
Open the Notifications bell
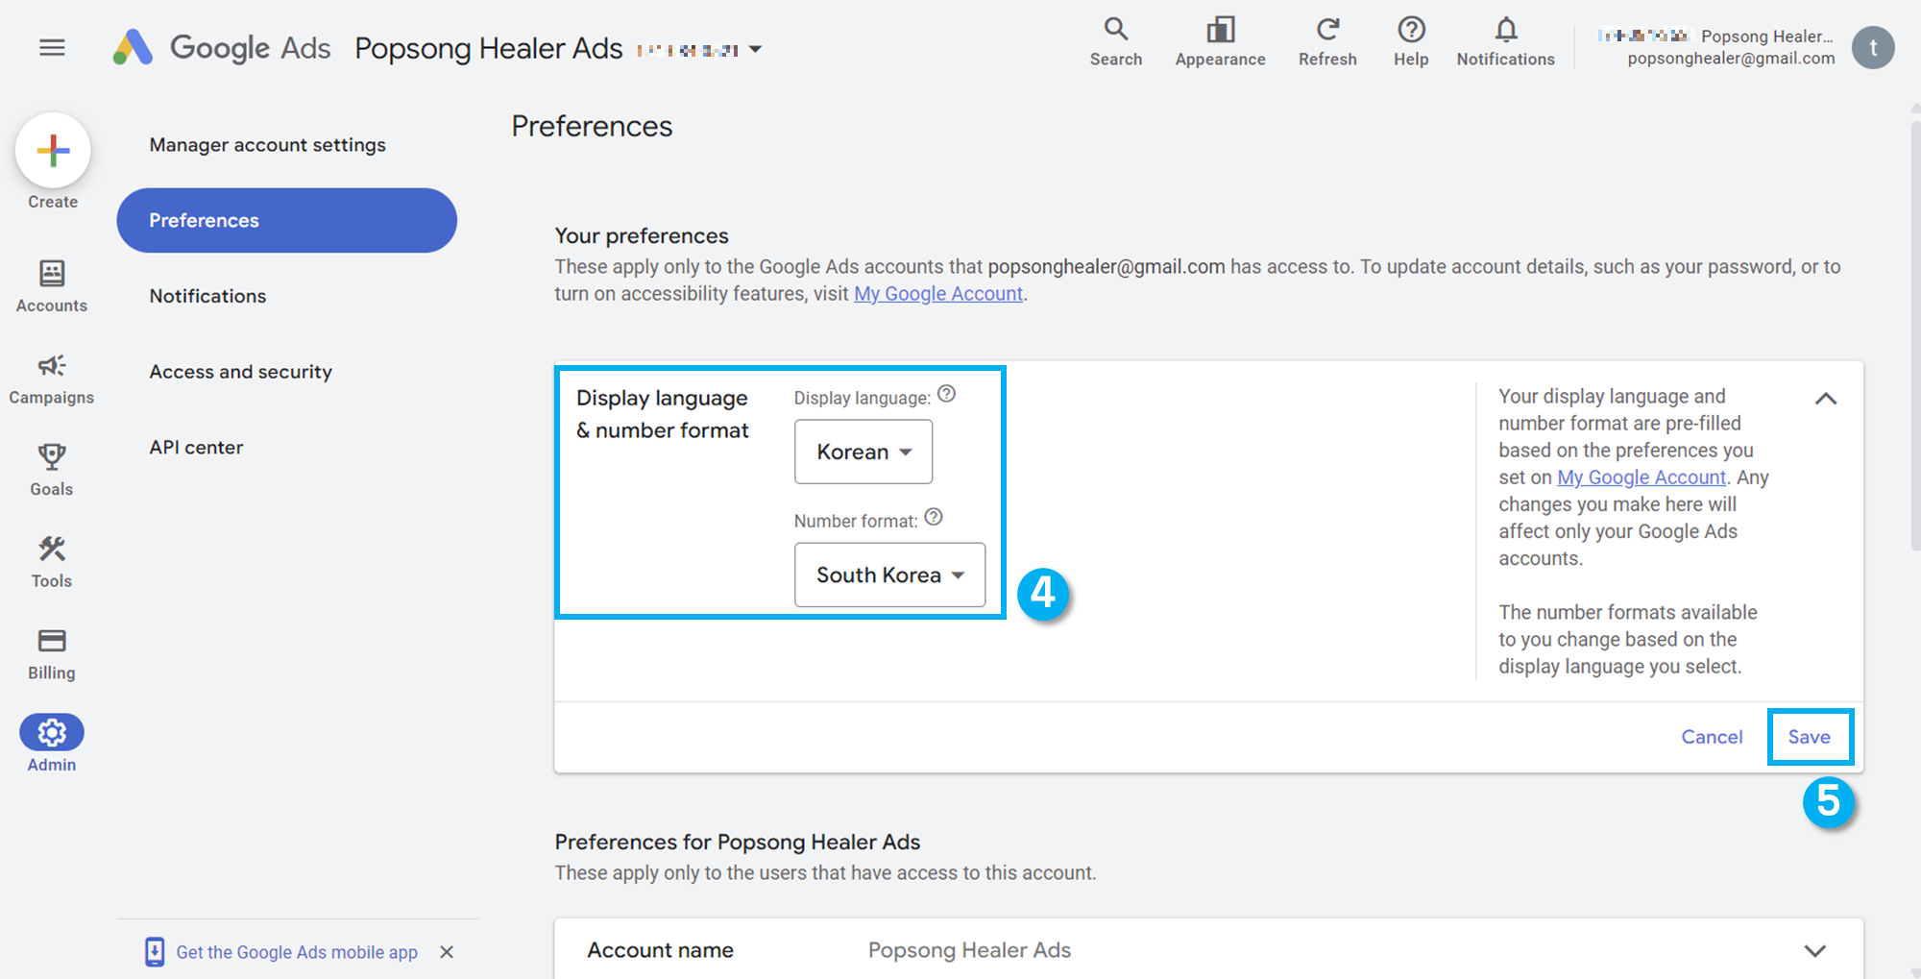[1505, 42]
